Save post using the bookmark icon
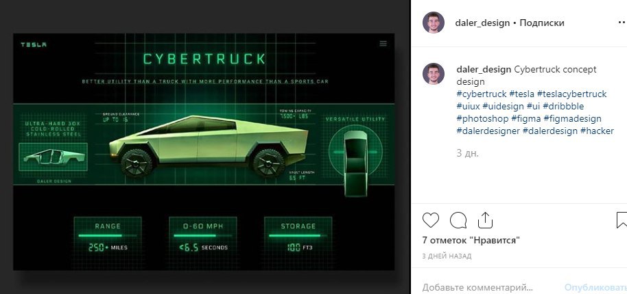 point(622,220)
